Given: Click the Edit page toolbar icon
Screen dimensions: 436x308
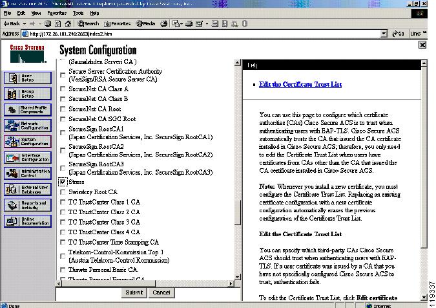Looking at the screenshot, I should tap(199, 24).
